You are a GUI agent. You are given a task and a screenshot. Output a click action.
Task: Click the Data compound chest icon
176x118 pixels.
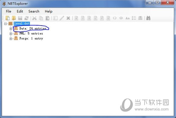click(x=16, y=28)
